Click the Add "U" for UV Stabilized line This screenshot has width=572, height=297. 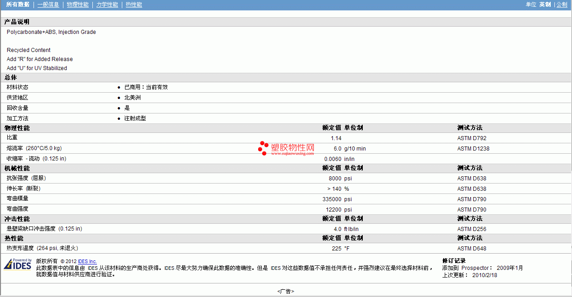pos(37,68)
